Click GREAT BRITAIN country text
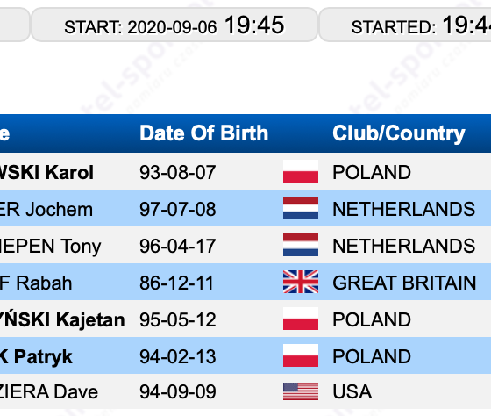 (x=404, y=283)
